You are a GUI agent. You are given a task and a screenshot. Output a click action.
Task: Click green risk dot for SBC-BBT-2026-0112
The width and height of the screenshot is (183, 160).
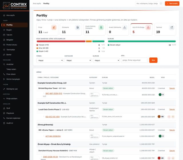pos(160,95)
